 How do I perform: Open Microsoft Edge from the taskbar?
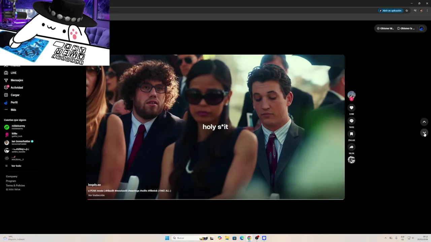pos(242,238)
